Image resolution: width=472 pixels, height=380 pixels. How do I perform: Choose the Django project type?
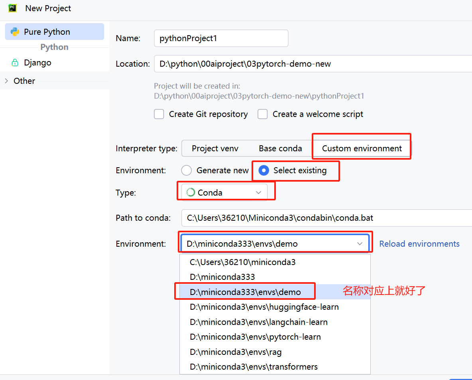pyautogui.click(x=37, y=63)
